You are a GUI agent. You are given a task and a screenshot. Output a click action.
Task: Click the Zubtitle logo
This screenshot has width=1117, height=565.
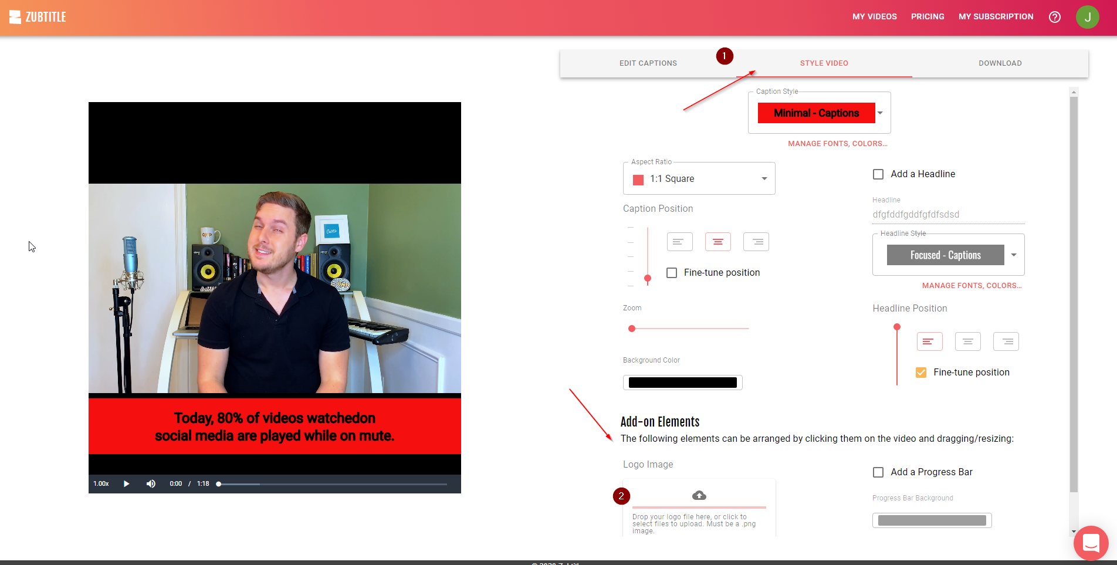(x=38, y=17)
